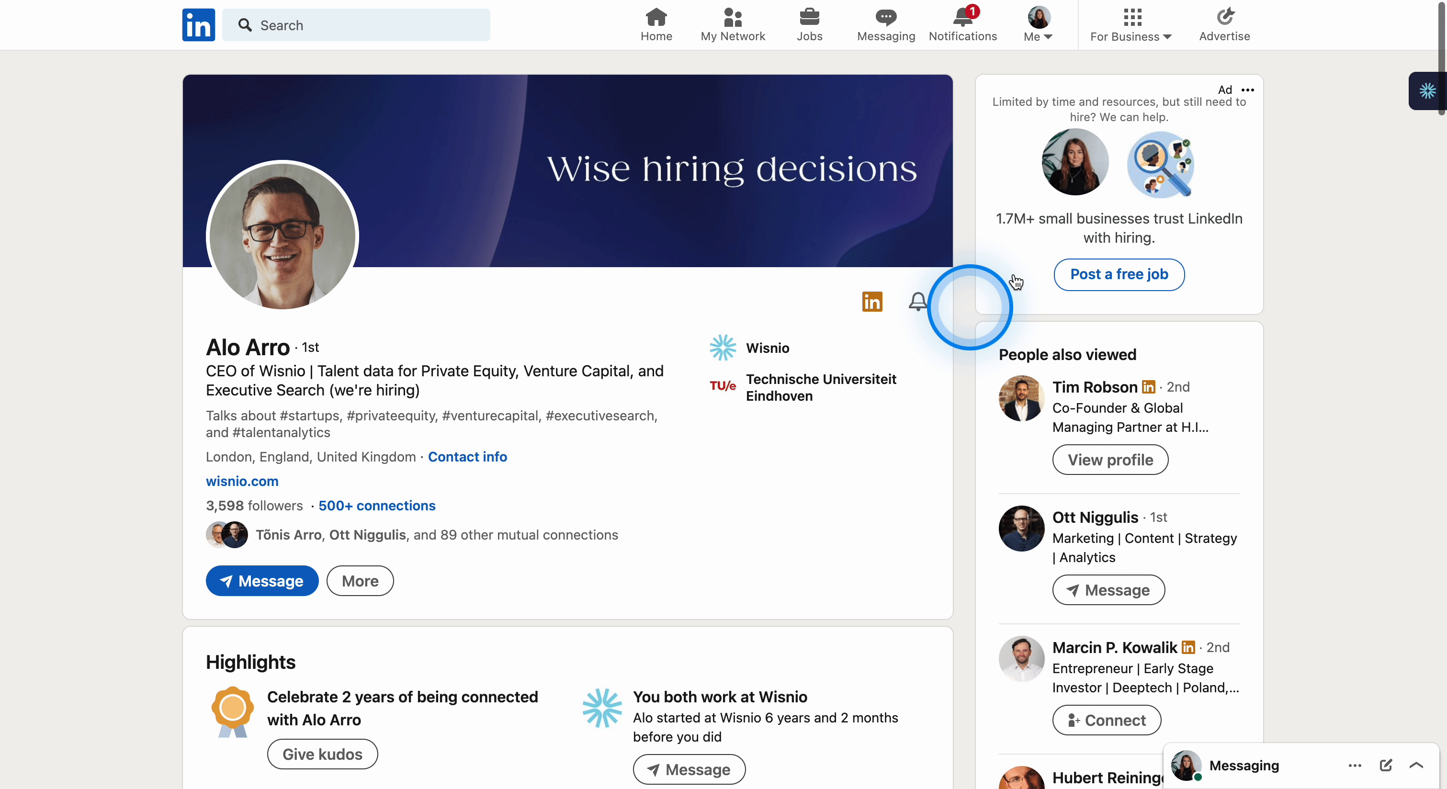This screenshot has width=1447, height=789.
Task: Toggle follow bell icon on profile
Action: coord(917,299)
